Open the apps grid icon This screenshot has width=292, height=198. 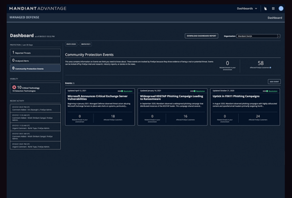[273, 8]
